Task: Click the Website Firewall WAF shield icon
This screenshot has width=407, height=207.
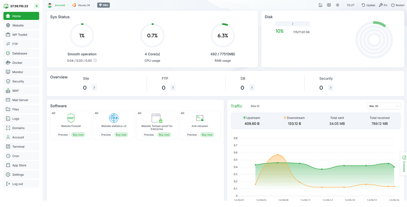Action: [x=71, y=118]
